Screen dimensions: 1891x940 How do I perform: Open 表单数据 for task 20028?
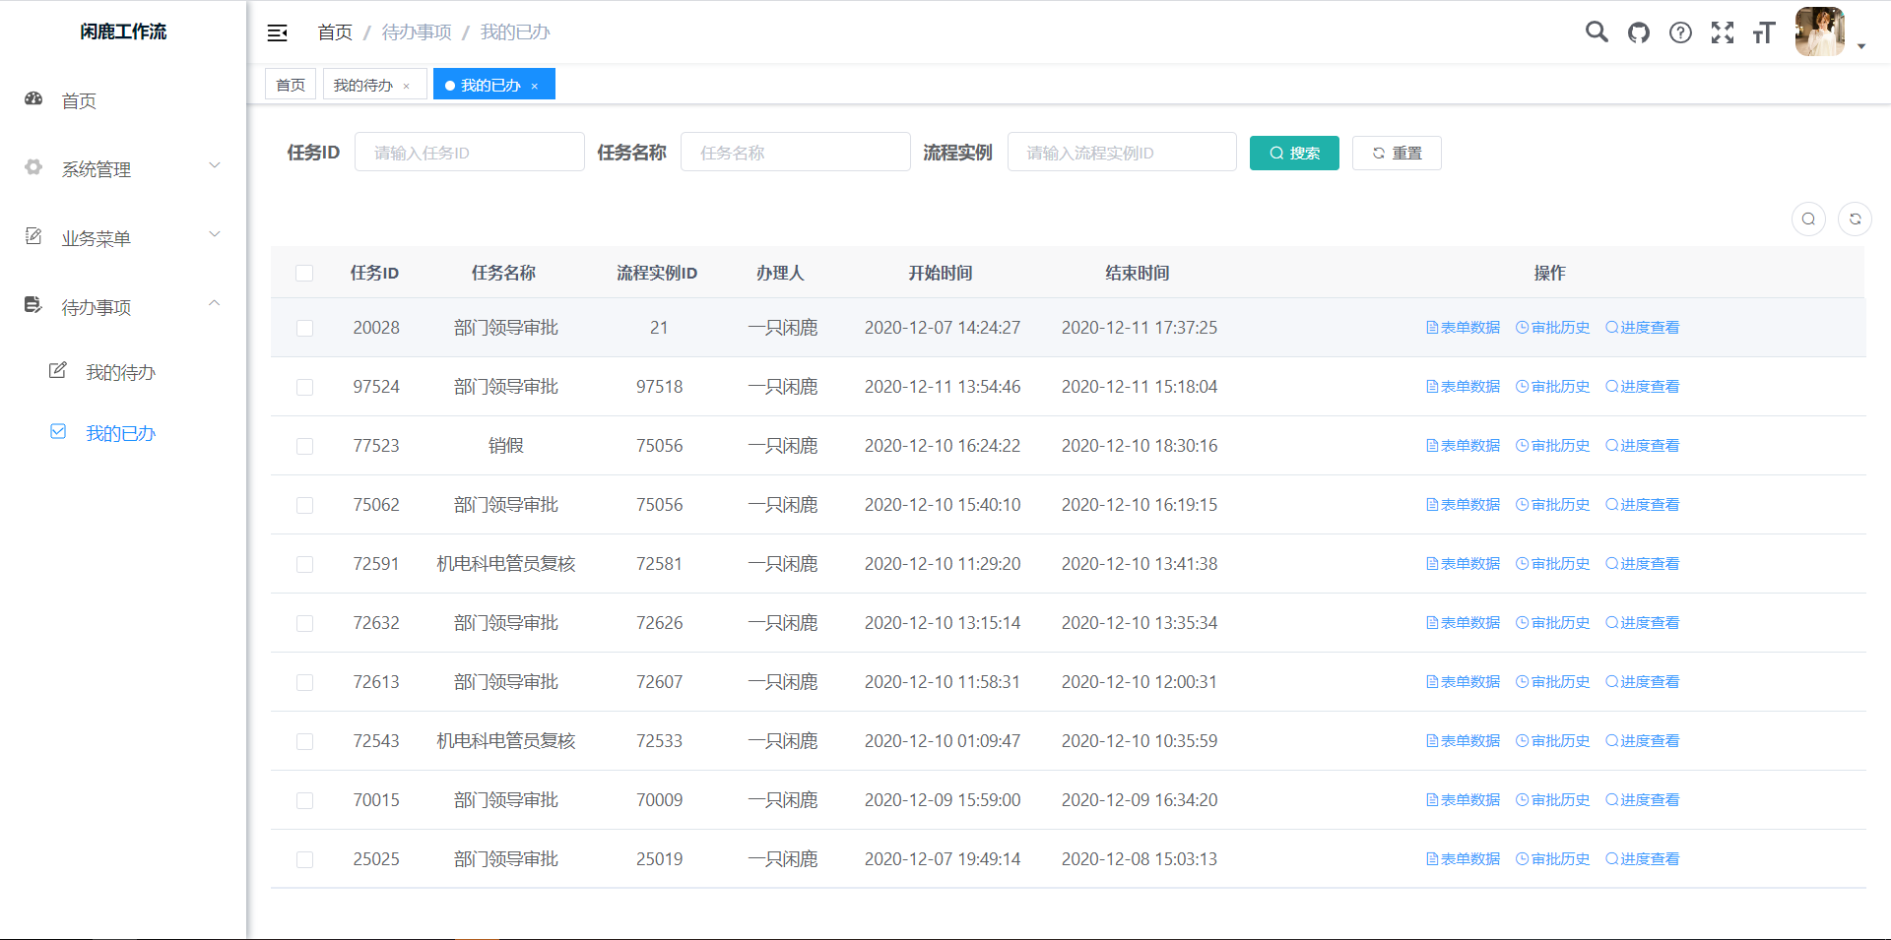pyautogui.click(x=1463, y=328)
